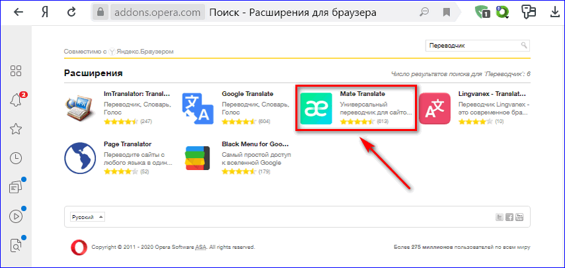Click the page title Поиск - Расширения для браузера

click(x=293, y=13)
